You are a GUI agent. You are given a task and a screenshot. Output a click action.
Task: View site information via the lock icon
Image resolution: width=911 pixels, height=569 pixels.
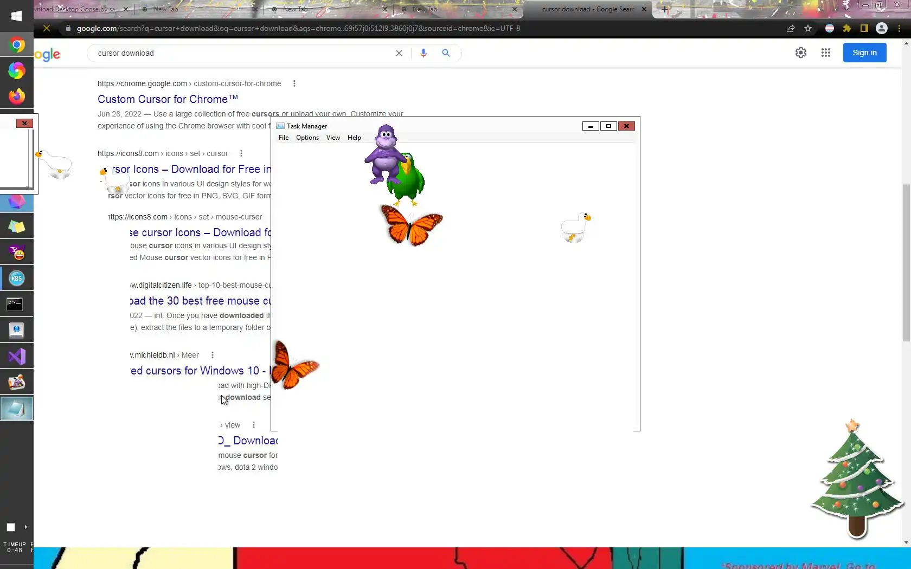[68, 28]
